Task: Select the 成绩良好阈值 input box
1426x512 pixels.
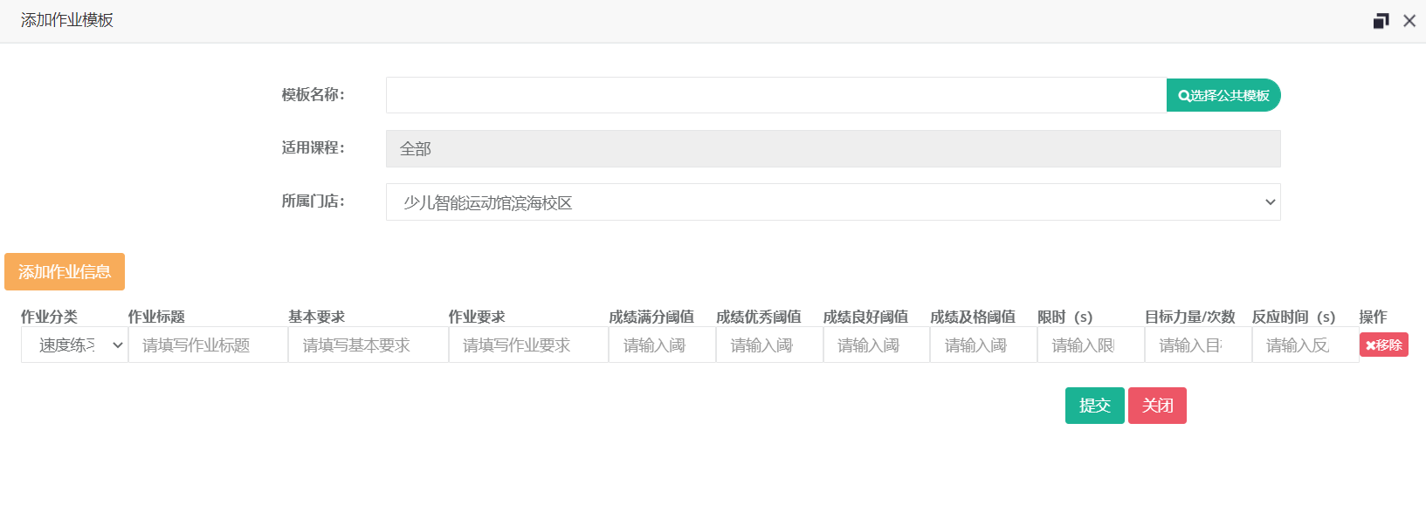Action: pyautogui.click(x=876, y=345)
